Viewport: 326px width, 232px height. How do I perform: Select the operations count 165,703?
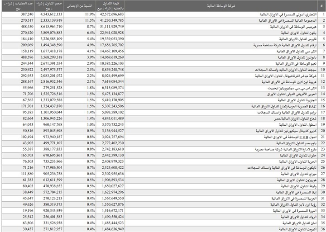tap(18, 156)
